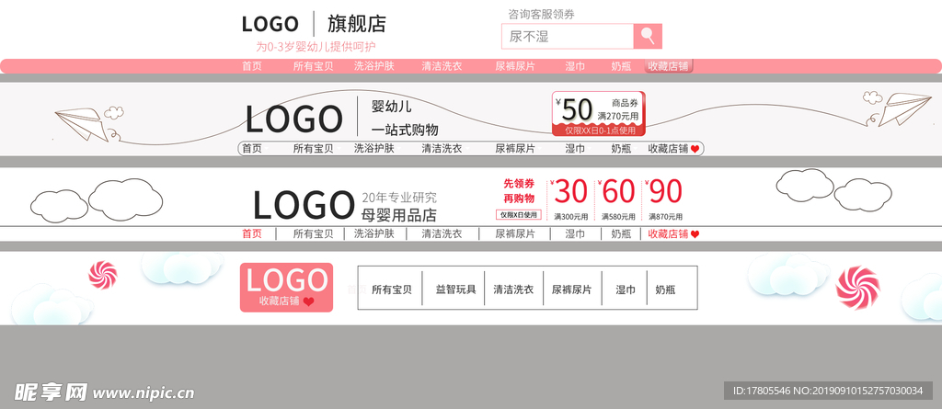942x409 pixels.
Task: Select 所有宝贝 in the divider-separated nav row
Action: [x=313, y=233]
